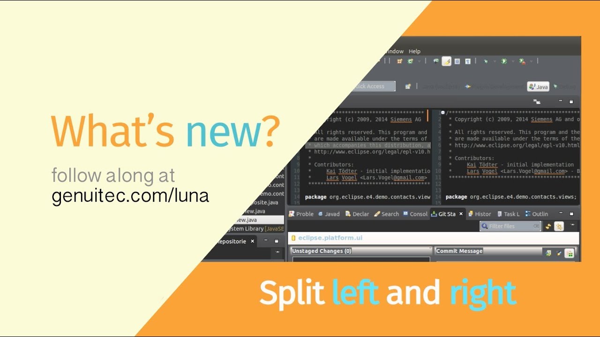Open the partially visible Window menu
The width and height of the screenshot is (600, 337).
(x=395, y=51)
